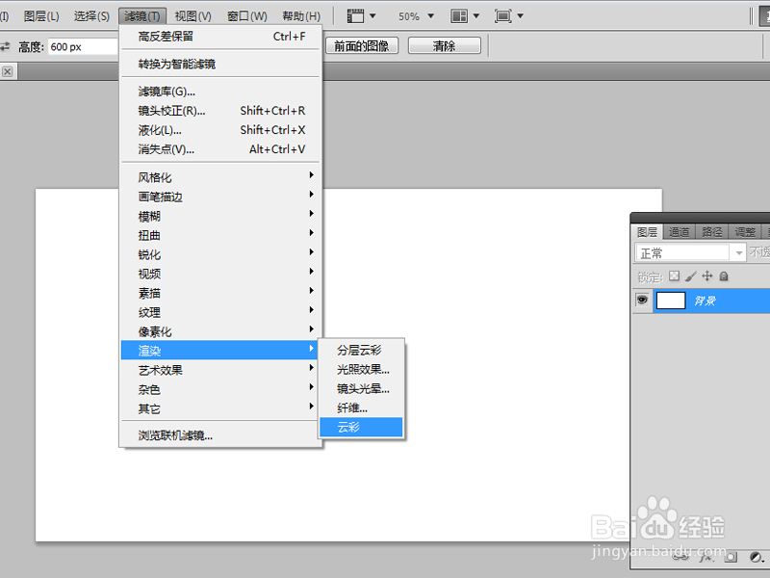Image resolution: width=770 pixels, height=578 pixels.
Task: Close the document tab
Action: (7, 71)
